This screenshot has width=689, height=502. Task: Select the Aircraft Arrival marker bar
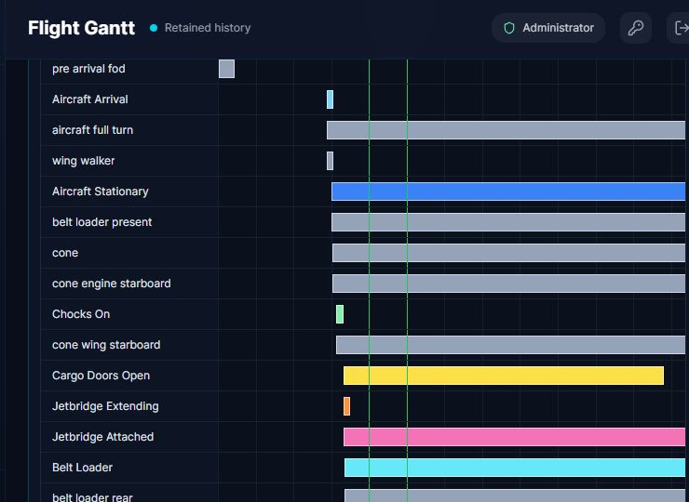click(x=330, y=99)
